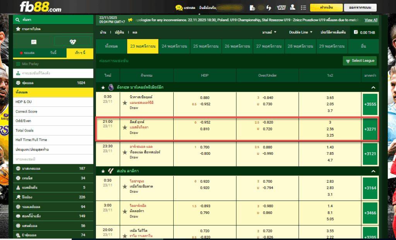Click the megaphone announcement icon
Image resolution: width=396 pixels, height=240 pixels.
click(x=130, y=20)
